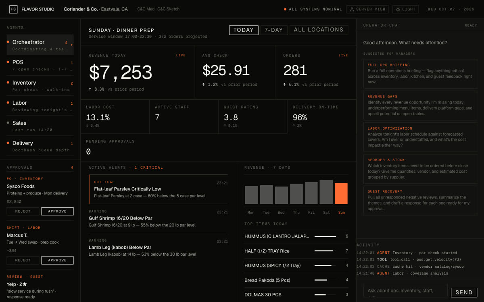This screenshot has width=484, height=302.
Task: Send the operator chat message
Action: click(464, 293)
